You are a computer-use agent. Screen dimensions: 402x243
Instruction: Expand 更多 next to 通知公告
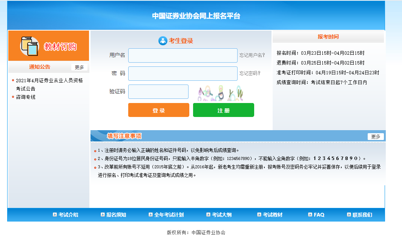(79, 67)
